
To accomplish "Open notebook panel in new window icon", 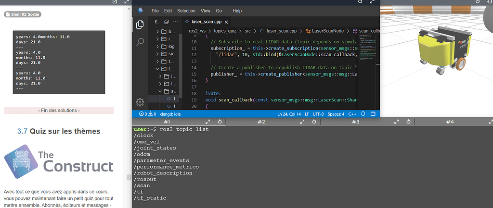I will 114,2.
